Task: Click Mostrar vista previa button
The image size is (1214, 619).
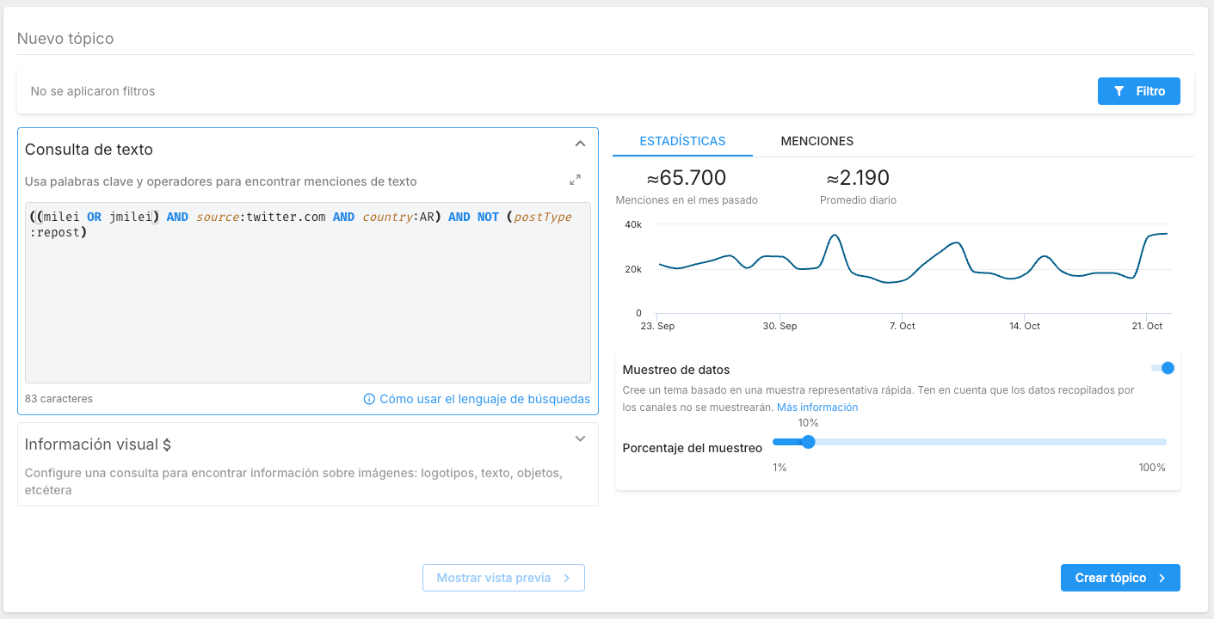Action: click(503, 578)
